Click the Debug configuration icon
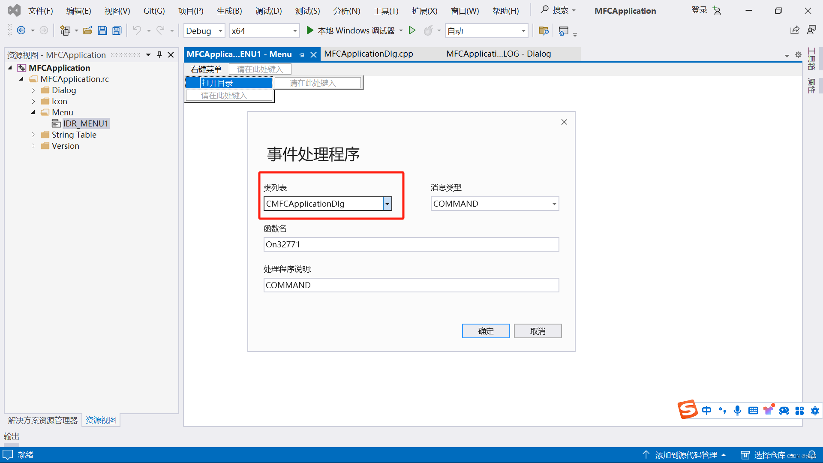Screen dimensions: 823x463 [204, 30]
